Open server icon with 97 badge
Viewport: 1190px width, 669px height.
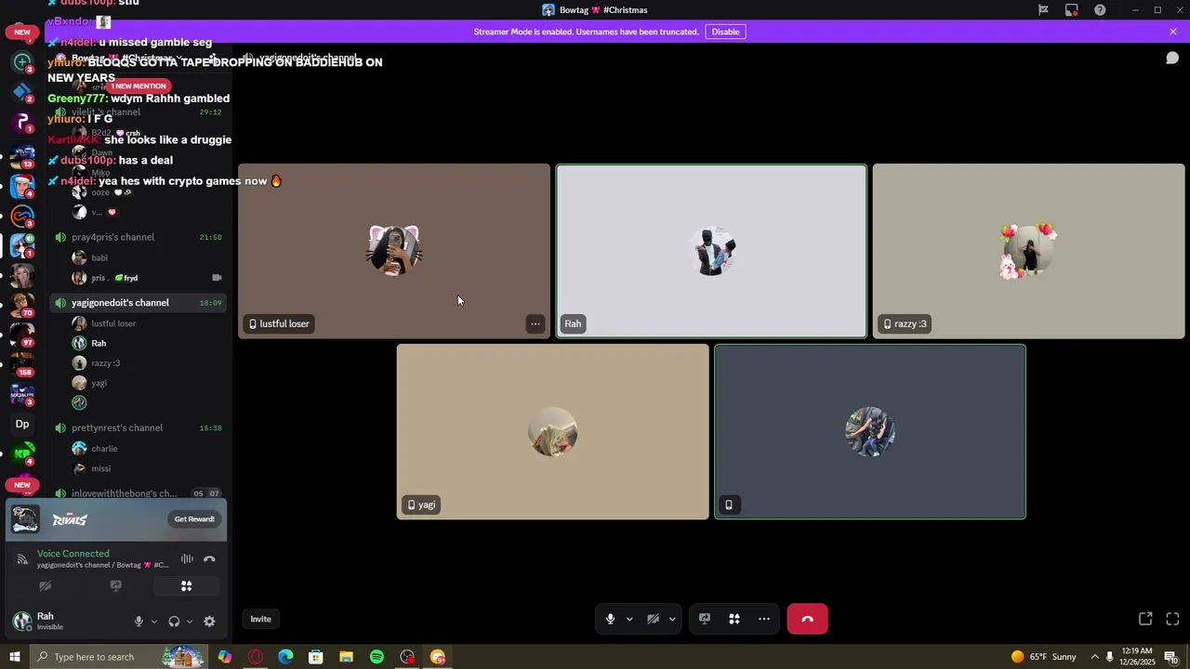(x=22, y=333)
